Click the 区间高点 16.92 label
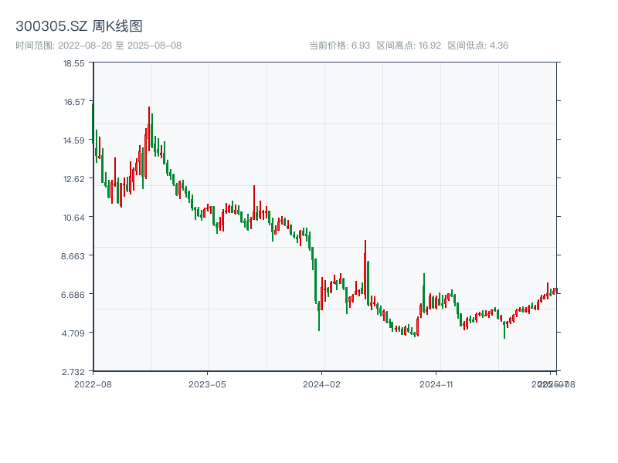The height and width of the screenshot is (463, 618). (409, 46)
